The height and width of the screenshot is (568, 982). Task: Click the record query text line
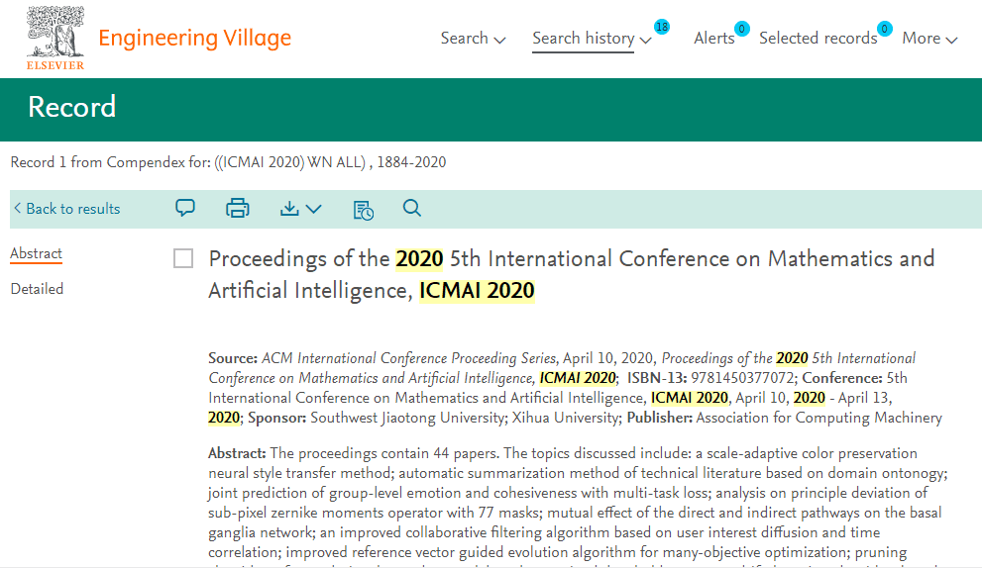tap(229, 162)
